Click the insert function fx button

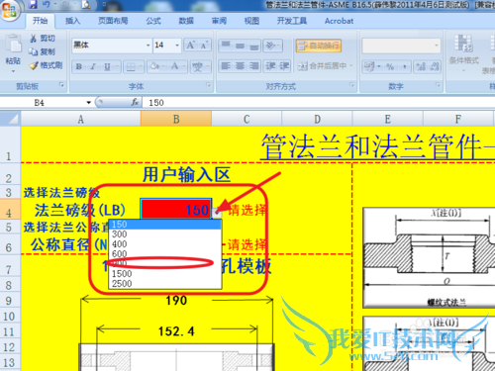135,103
